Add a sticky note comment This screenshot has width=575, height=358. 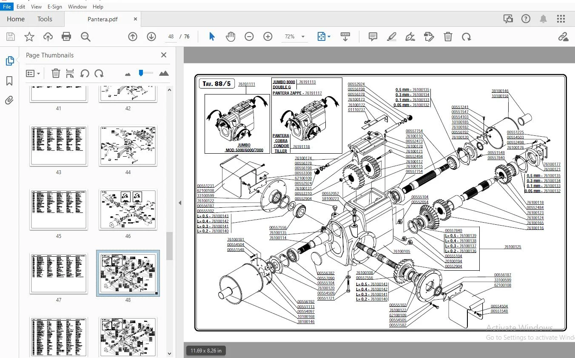click(373, 37)
